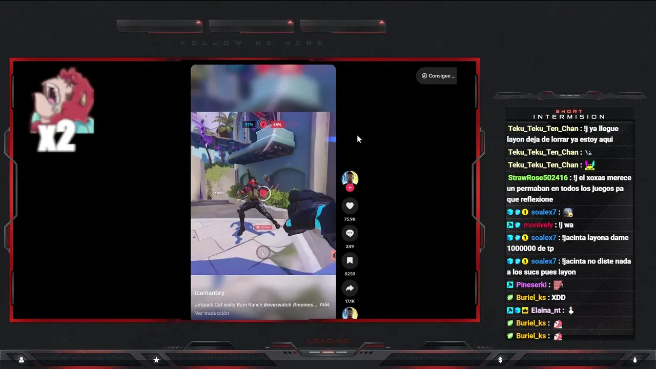Like the TikTok video with heart icon
656x369 pixels.
tap(350, 206)
